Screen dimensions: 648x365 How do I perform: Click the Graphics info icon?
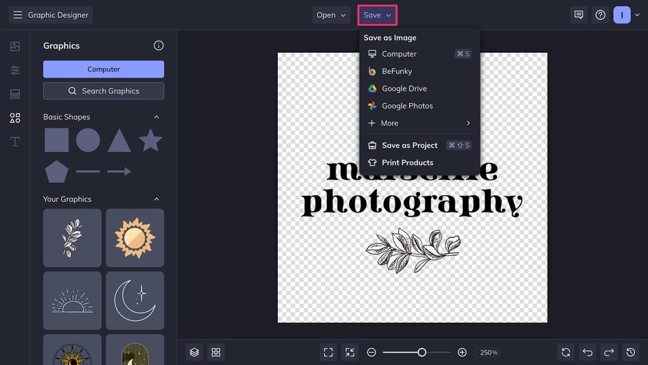tap(159, 45)
